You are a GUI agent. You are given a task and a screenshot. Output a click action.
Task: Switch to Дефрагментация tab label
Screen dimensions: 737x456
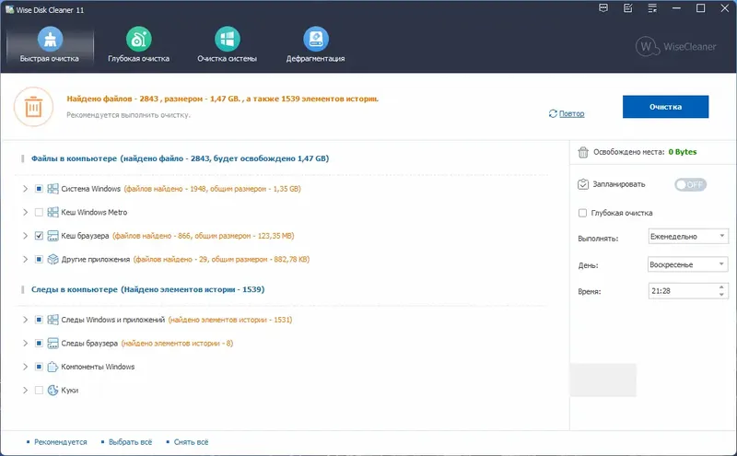pos(315,59)
